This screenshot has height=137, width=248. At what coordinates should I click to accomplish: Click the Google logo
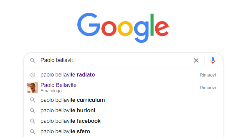[123, 28]
